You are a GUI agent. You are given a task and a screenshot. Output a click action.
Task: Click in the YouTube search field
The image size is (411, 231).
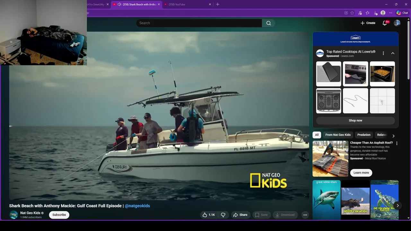pyautogui.click(x=199, y=23)
